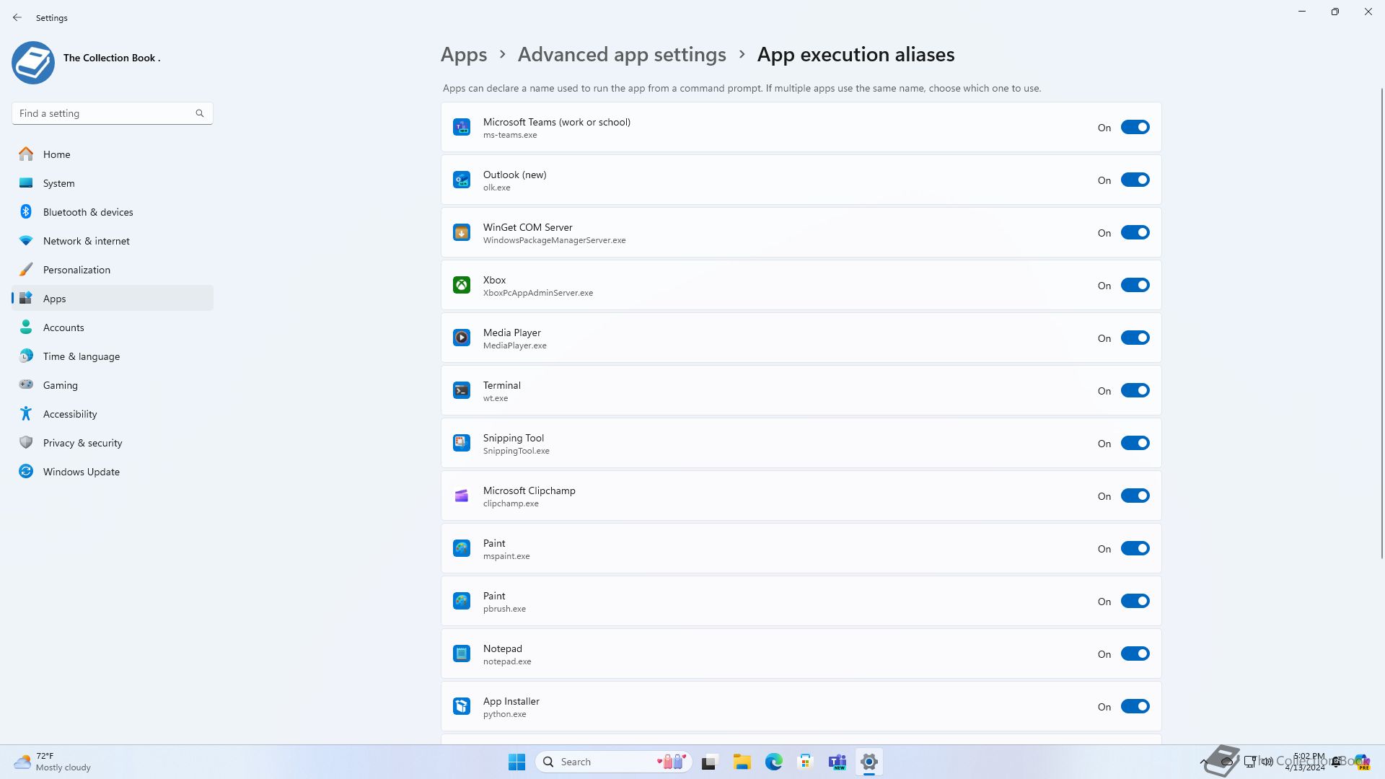Viewport: 1385px width, 779px height.
Task: Click the Notepad app icon
Action: pos(462,653)
